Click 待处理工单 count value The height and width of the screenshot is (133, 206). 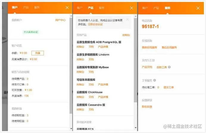pos(158,87)
